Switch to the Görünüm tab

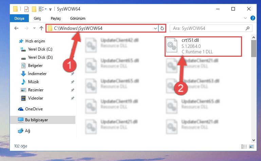point(78,18)
